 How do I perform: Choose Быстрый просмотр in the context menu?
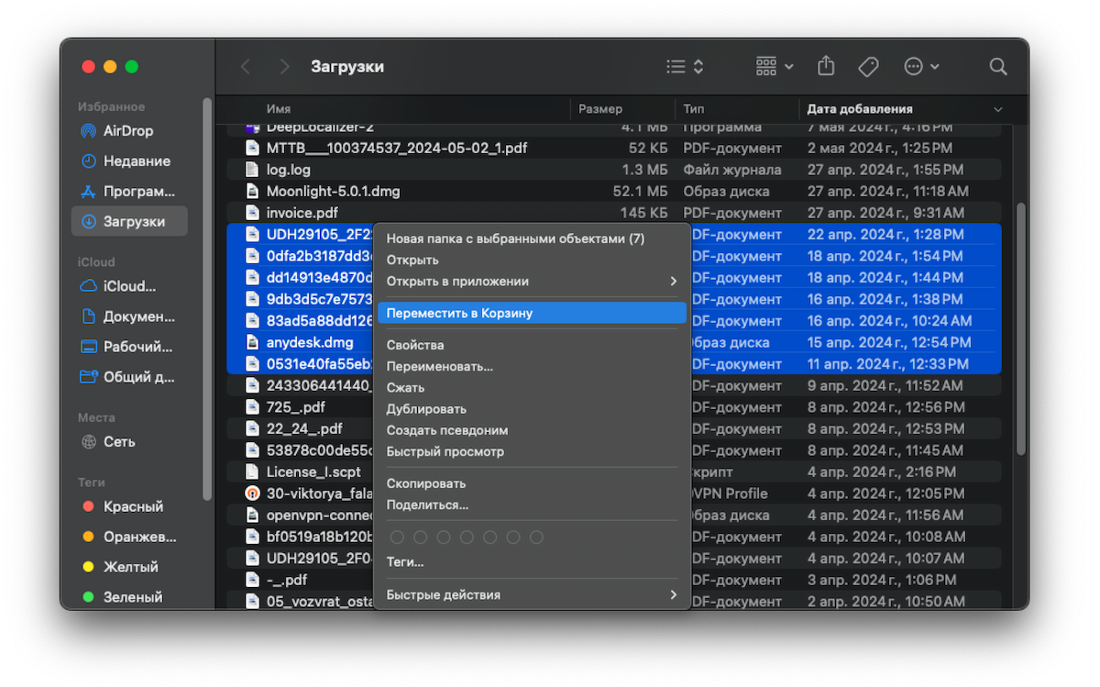pos(532,451)
